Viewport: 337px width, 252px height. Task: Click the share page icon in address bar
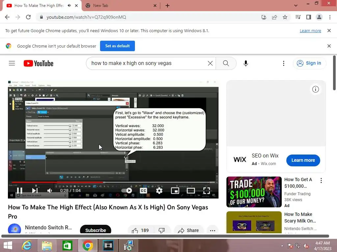pyautogui.click(x=274, y=17)
